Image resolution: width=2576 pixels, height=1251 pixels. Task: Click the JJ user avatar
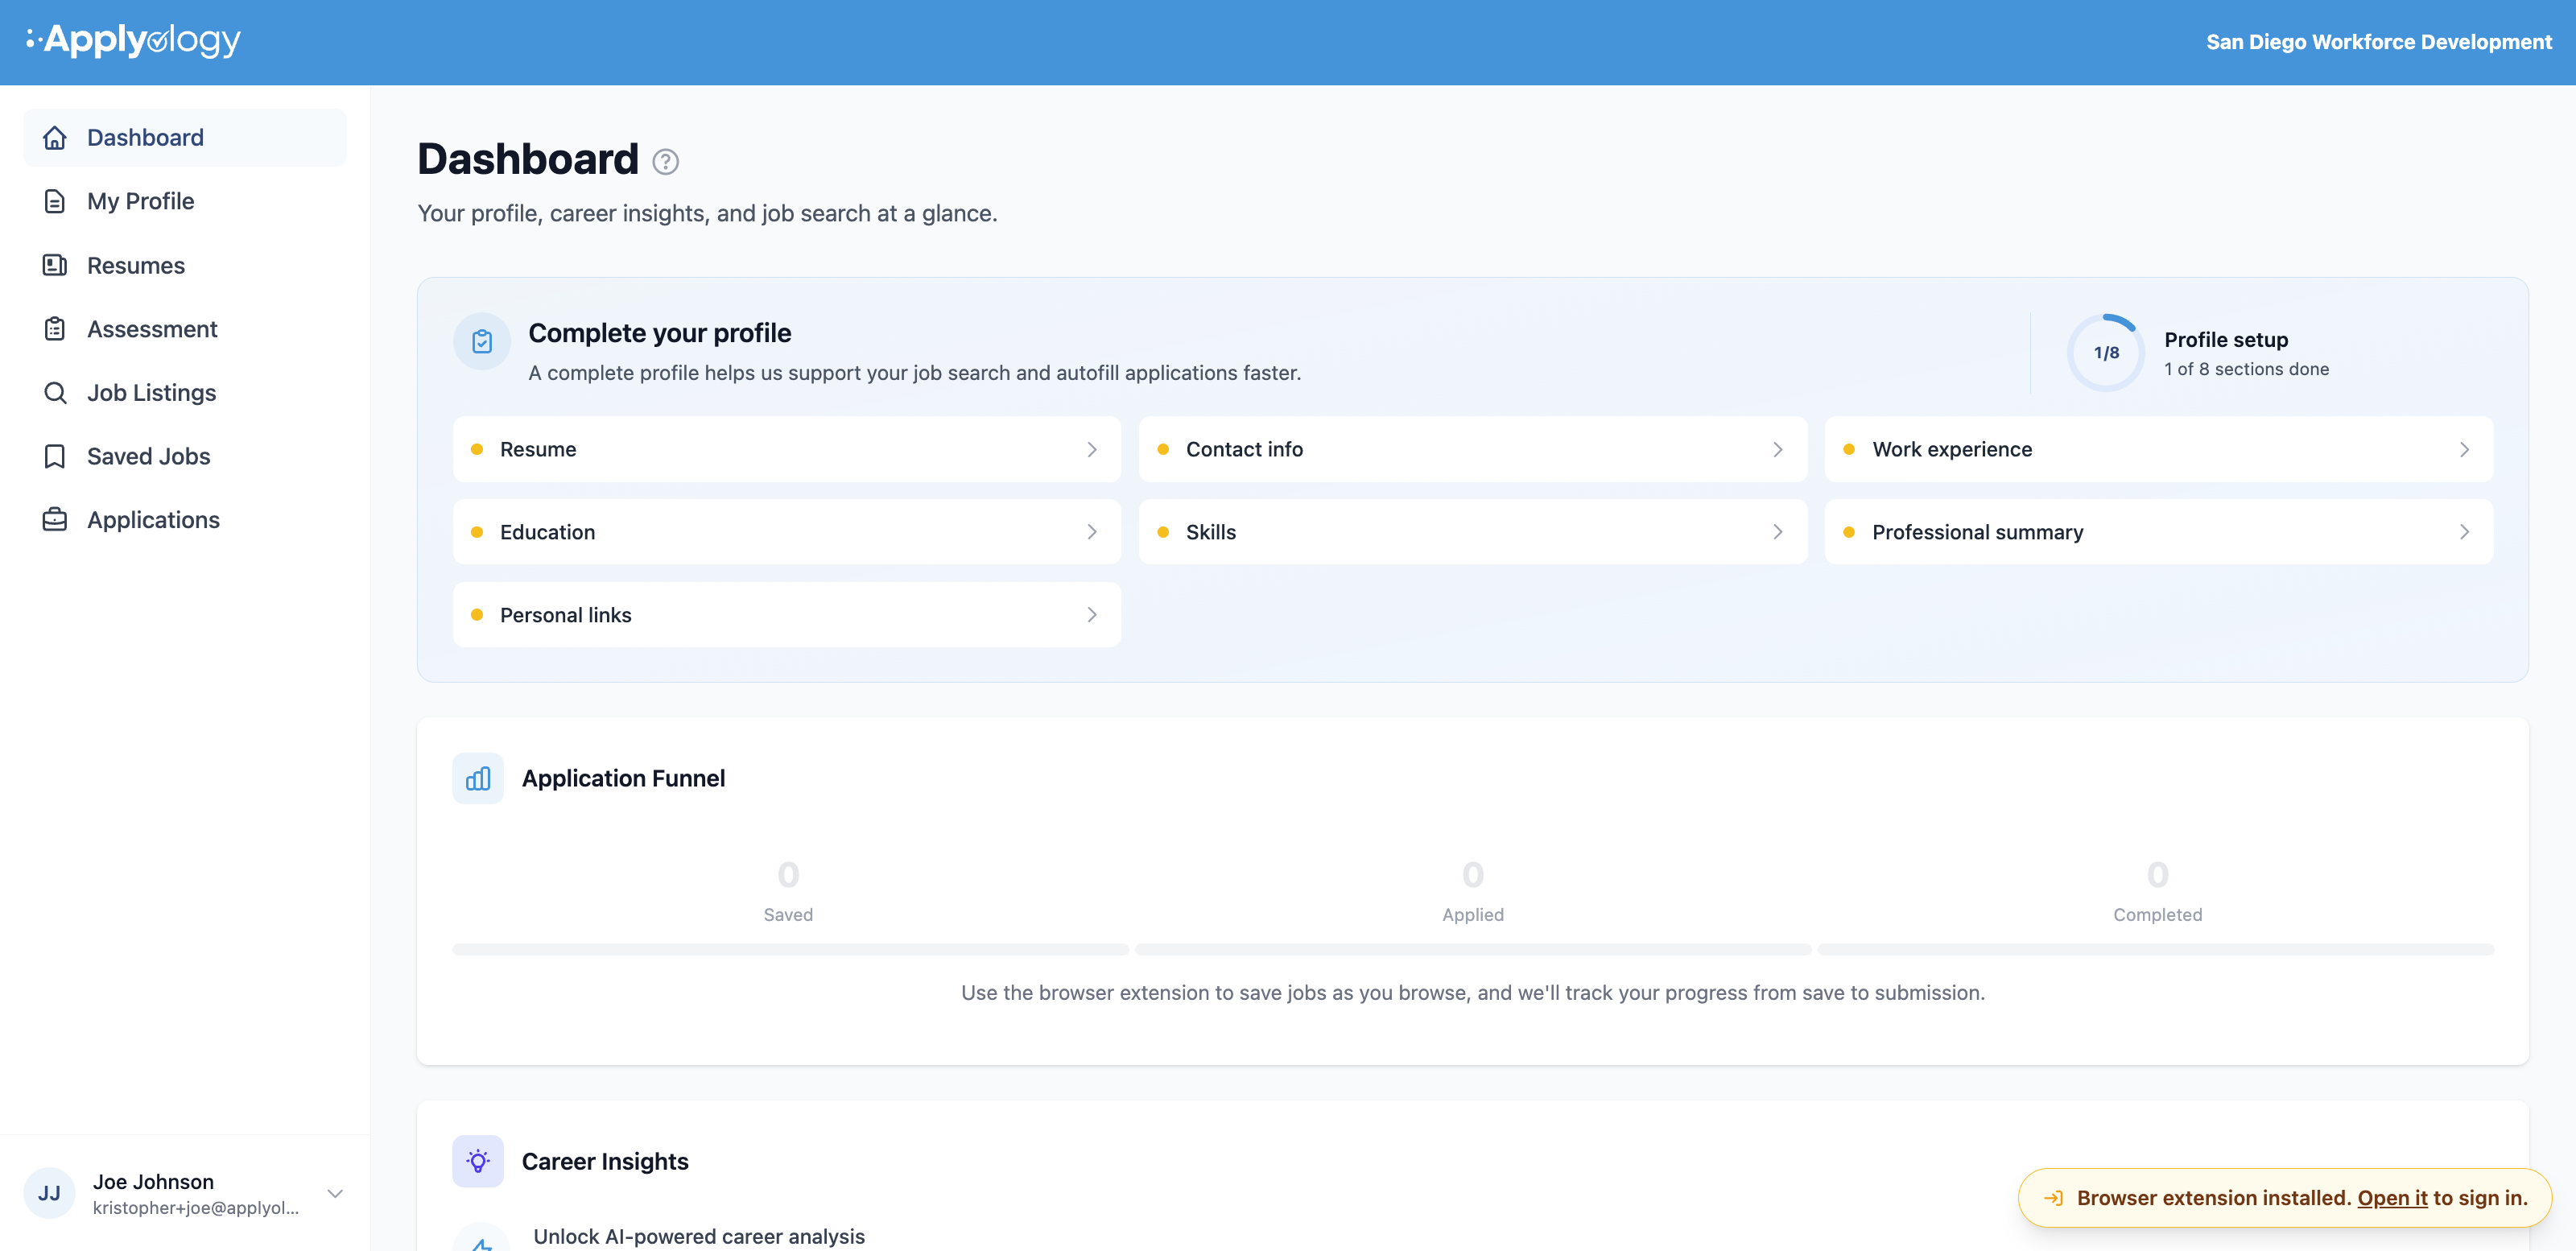pos(49,1193)
